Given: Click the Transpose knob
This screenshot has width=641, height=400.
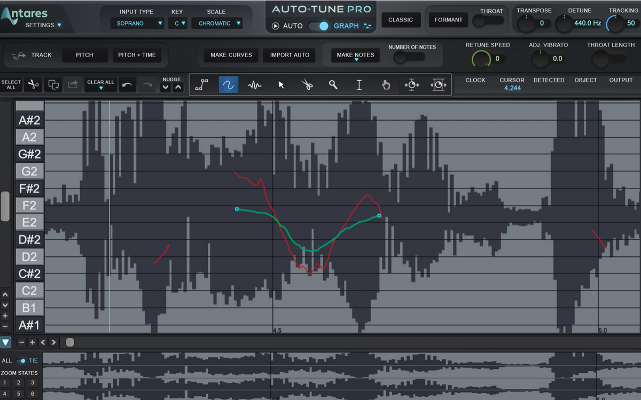Looking at the screenshot, I should click(526, 23).
